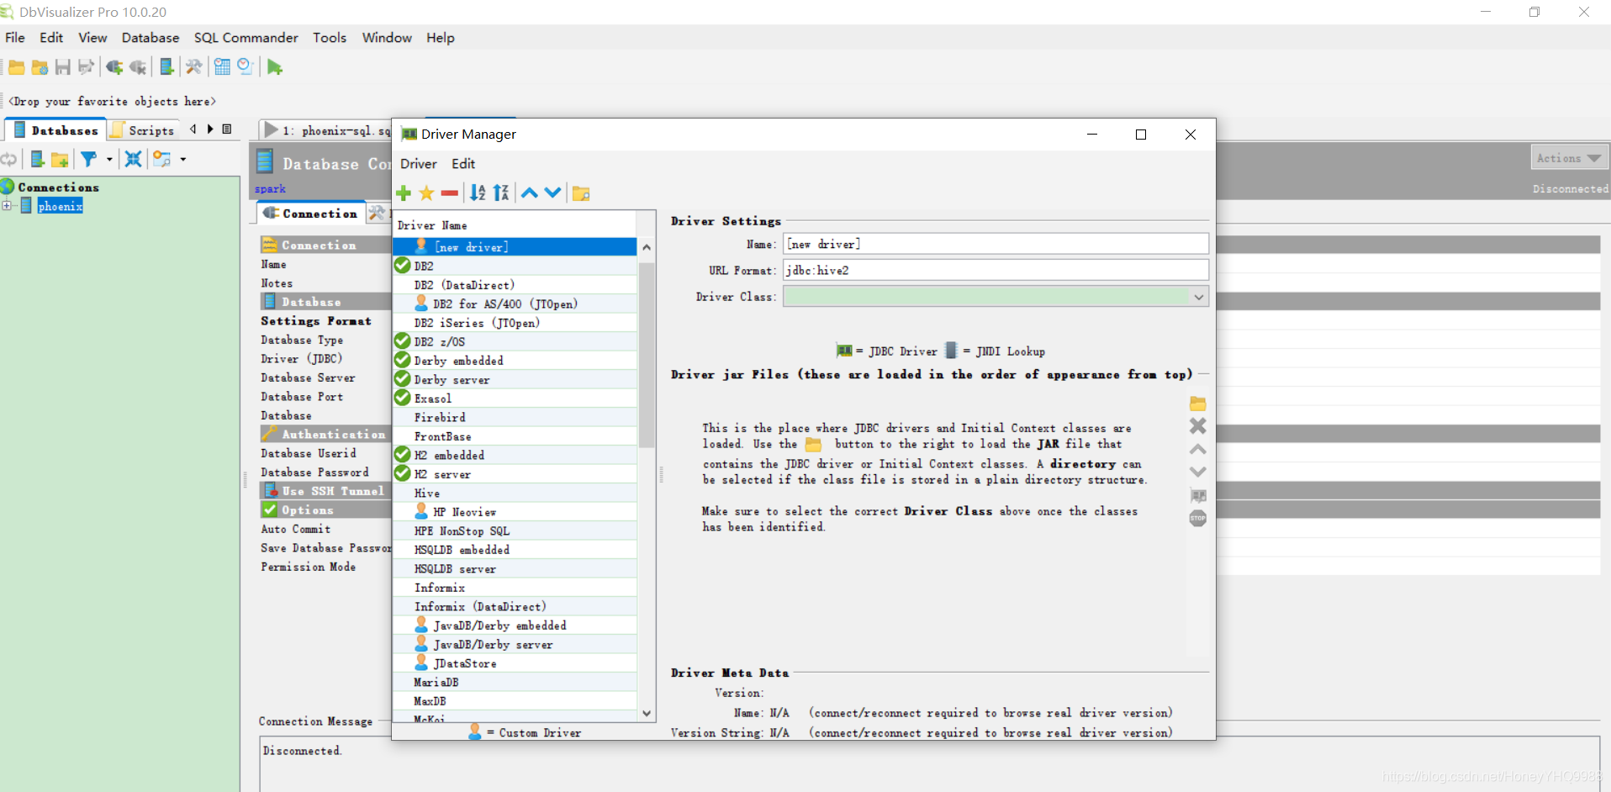Screen dimensions: 1611x792
Task: Select Firebird driver in list
Action: [x=515, y=417]
